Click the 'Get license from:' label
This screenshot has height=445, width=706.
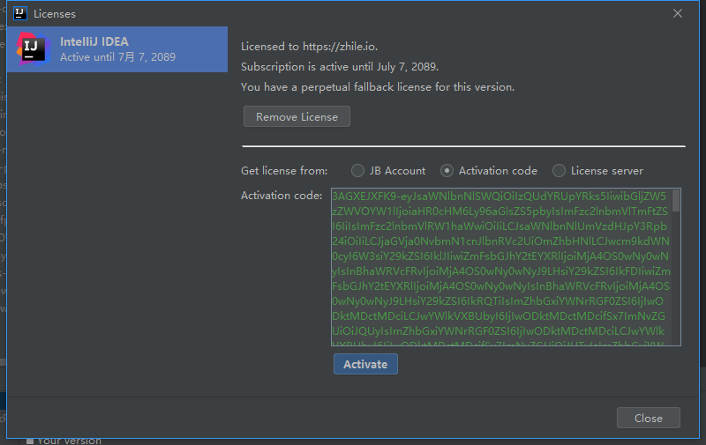click(x=283, y=171)
